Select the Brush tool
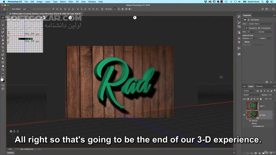This screenshot has width=276, height=155. (x=3, y=36)
